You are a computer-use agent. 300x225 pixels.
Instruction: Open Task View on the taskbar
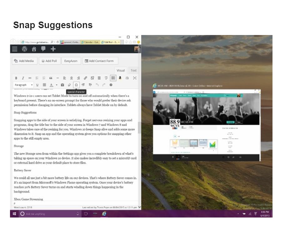[86, 214]
